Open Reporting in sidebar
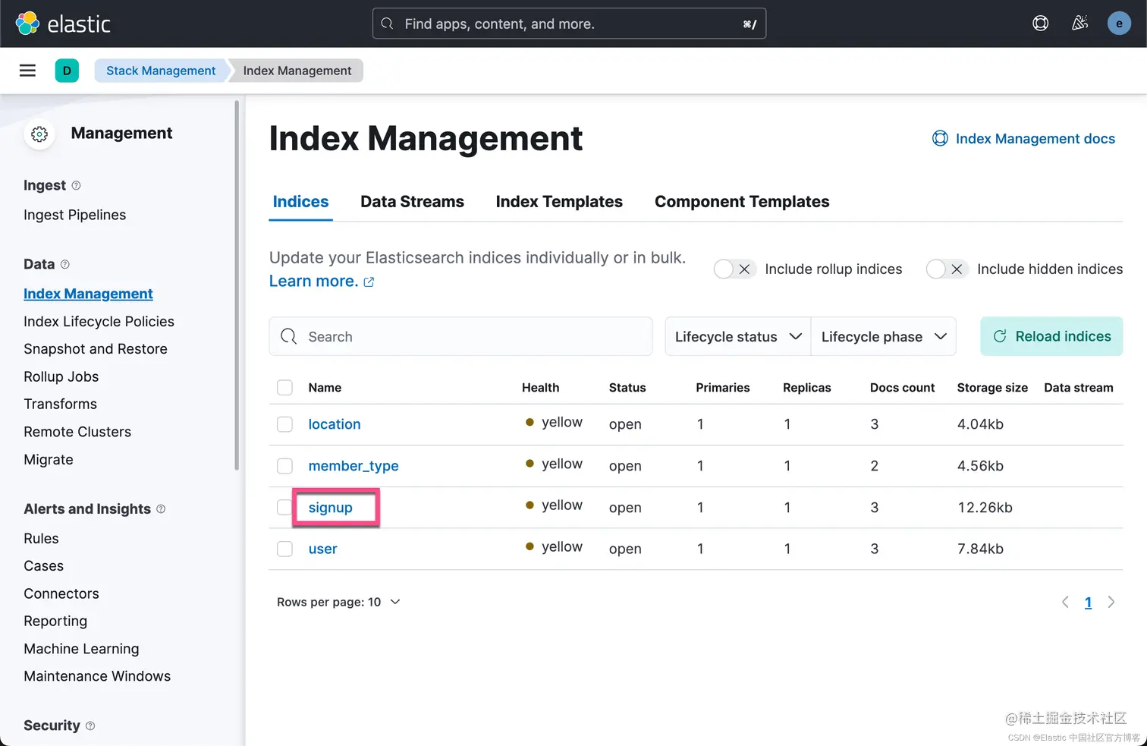 [55, 621]
